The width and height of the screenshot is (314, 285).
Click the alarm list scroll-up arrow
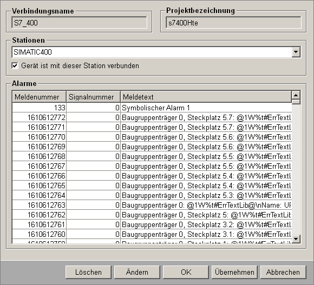coord(296,95)
